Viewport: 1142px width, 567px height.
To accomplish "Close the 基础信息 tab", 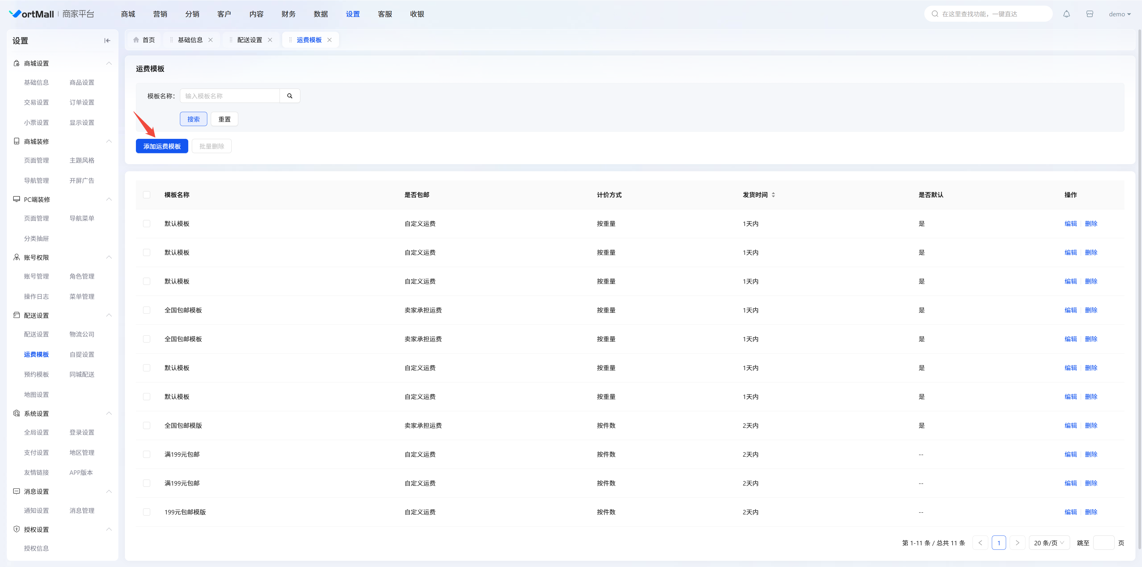I will 211,40.
